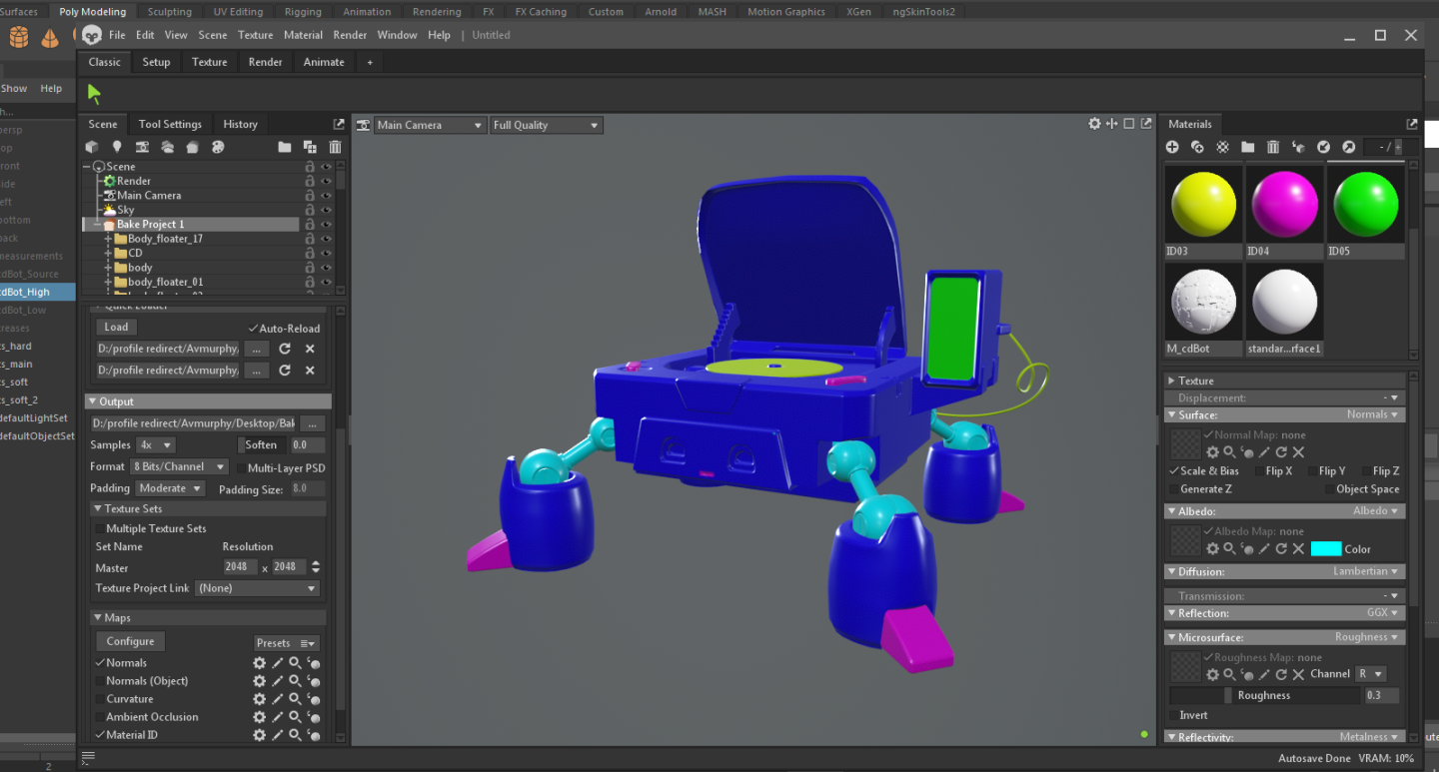Viewport: 1439px width, 772px height.
Task: Click pencil edit icon for Curvature map
Action: click(x=278, y=699)
